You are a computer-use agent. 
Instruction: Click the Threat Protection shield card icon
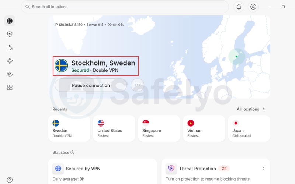(171, 169)
